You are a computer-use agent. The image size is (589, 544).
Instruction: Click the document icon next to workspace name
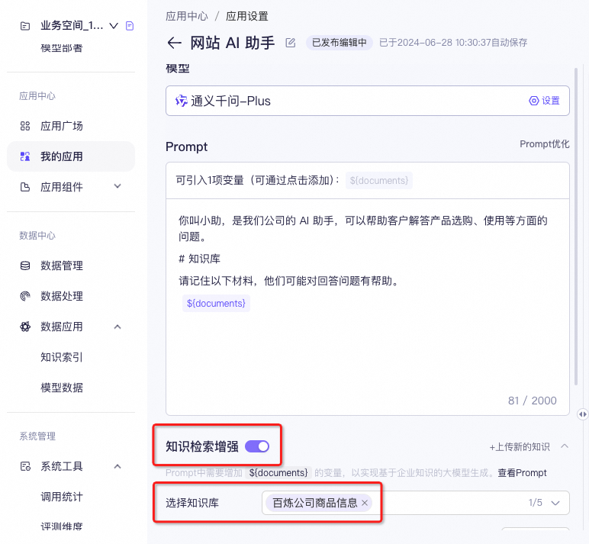click(x=130, y=26)
